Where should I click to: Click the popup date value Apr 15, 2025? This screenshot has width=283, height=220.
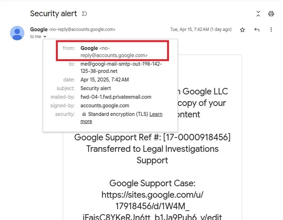tap(105, 80)
